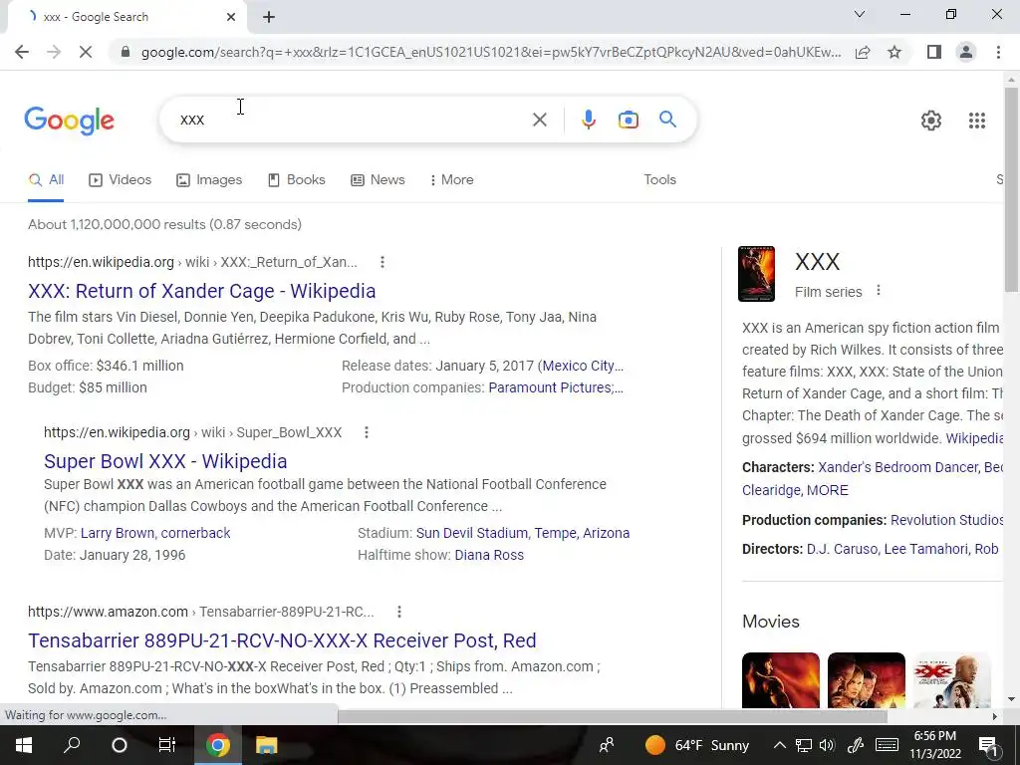Image resolution: width=1020 pixels, height=765 pixels.
Task: Close the xxx Google Search tab
Action: pos(231,17)
